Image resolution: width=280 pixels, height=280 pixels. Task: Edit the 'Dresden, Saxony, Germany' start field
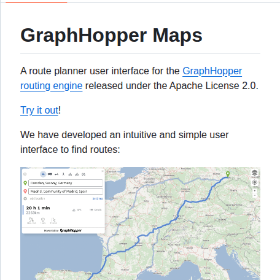(66, 183)
